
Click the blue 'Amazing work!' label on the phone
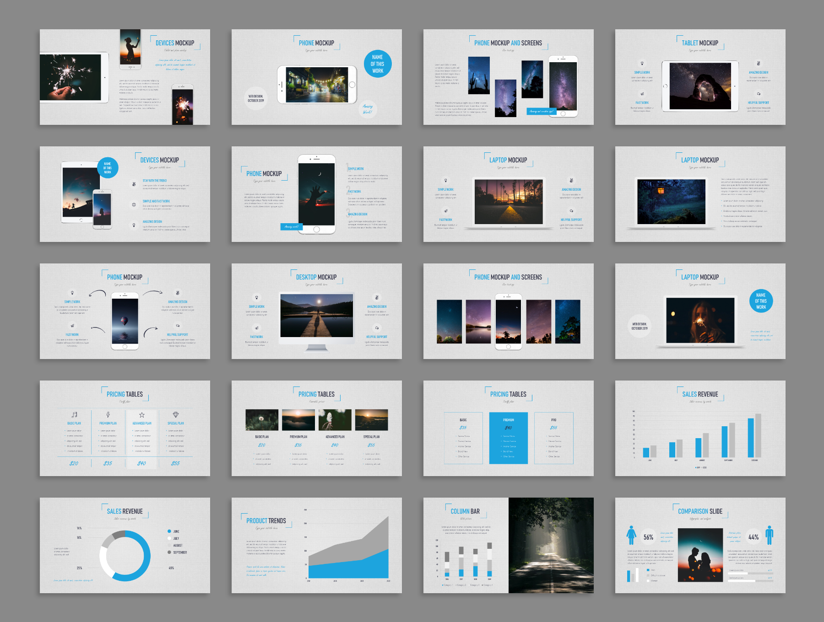(x=291, y=226)
